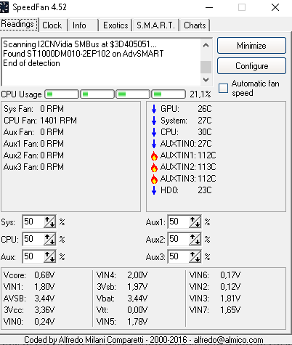This screenshot has width=292, height=345.
Task: Click the '3Vcc: 3,36V' voltage reading
Action: pyautogui.click(x=29, y=310)
